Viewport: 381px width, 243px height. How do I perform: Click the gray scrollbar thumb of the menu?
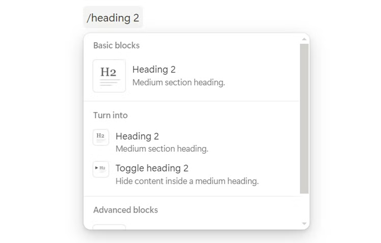(x=304, y=119)
